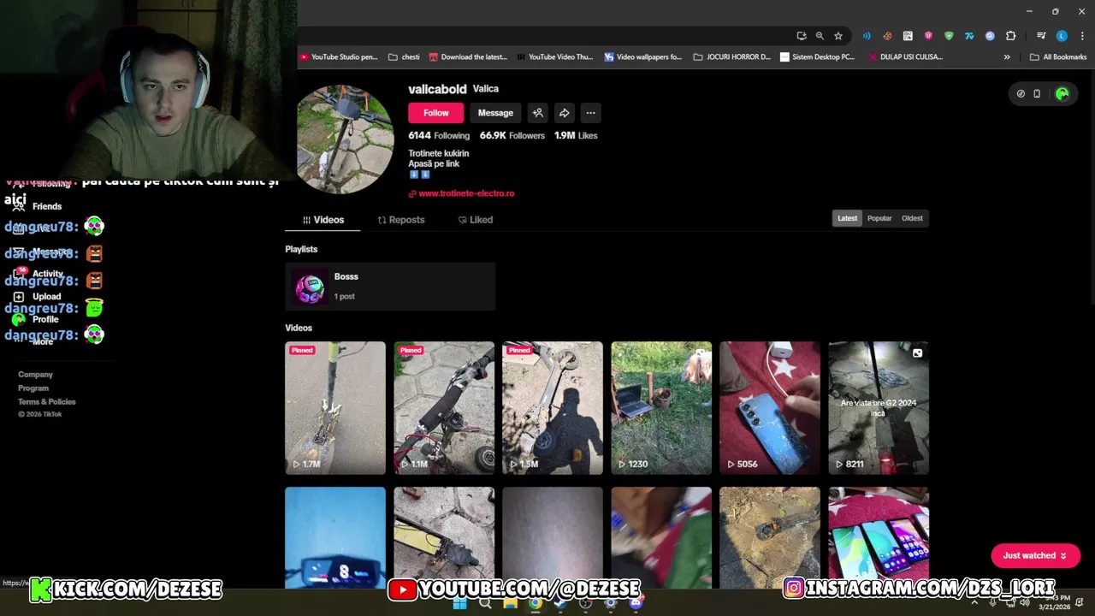Open the video with 1230 views
Screen dimensions: 1095x616
(661, 408)
